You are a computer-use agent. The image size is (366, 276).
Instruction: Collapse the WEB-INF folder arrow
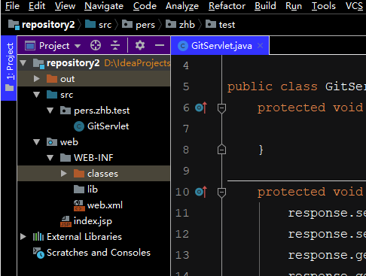(x=50, y=158)
